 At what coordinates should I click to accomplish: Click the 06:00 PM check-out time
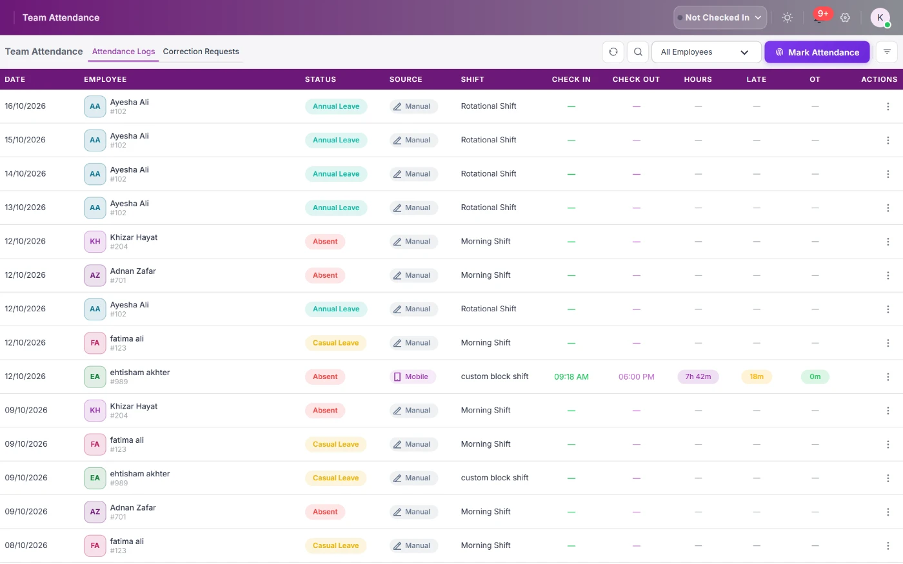pyautogui.click(x=637, y=377)
